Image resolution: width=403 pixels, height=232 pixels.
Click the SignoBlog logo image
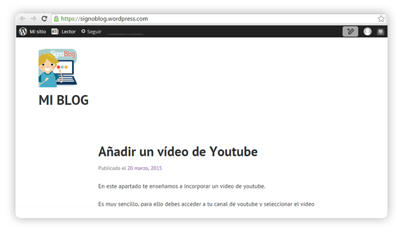tap(58, 68)
